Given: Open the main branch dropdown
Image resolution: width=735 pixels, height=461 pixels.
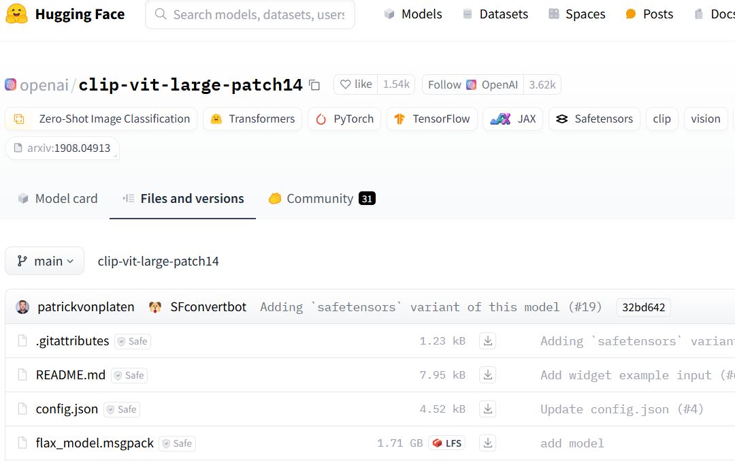Looking at the screenshot, I should tap(44, 261).
